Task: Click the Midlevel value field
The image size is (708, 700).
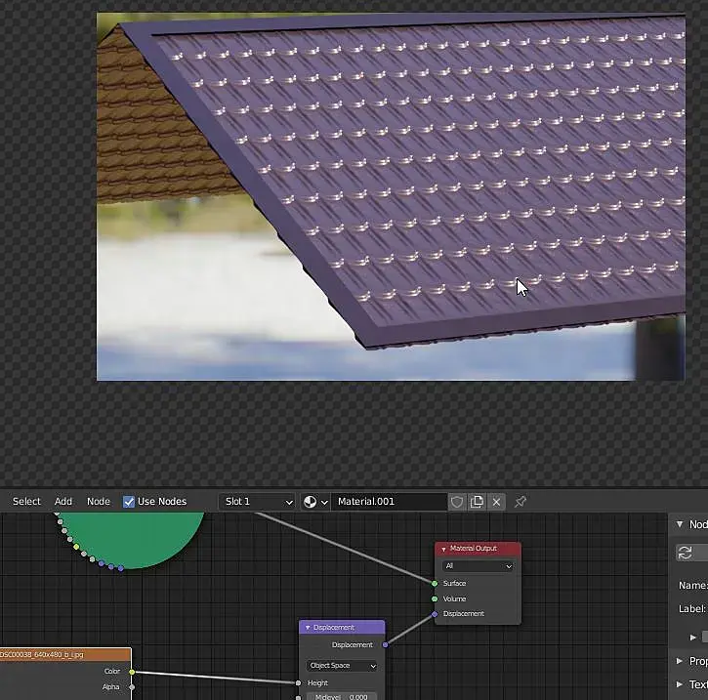Action: 342,696
